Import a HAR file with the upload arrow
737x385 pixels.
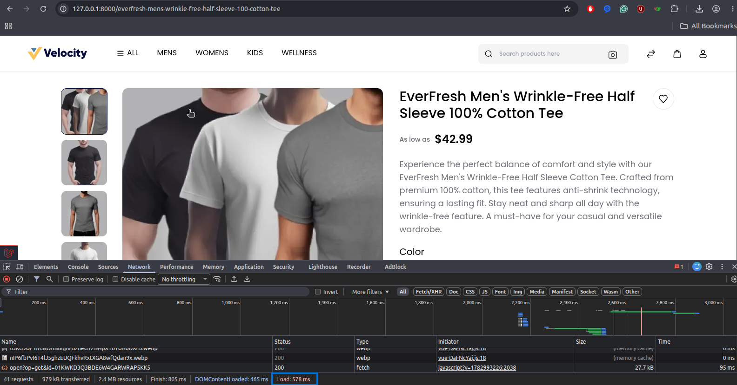tap(234, 279)
